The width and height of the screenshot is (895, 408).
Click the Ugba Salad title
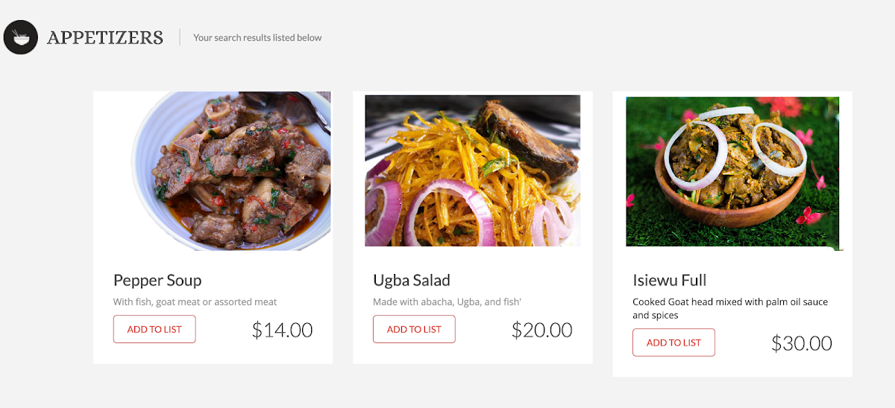coord(412,281)
